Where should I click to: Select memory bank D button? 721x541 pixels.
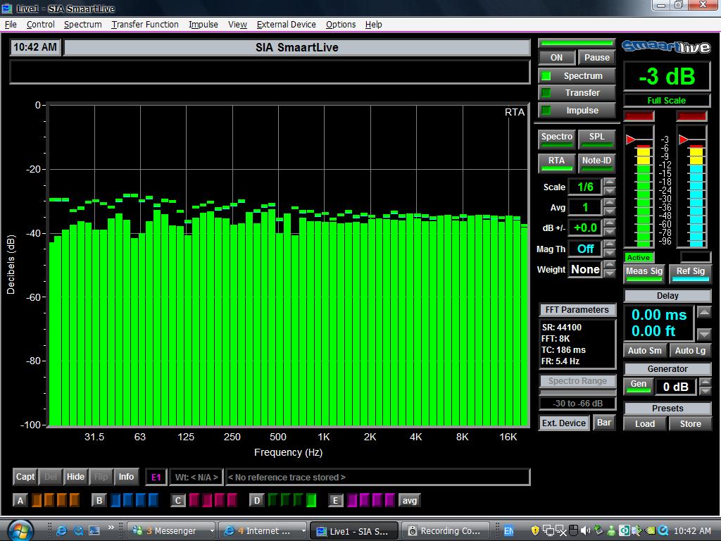[x=256, y=501]
